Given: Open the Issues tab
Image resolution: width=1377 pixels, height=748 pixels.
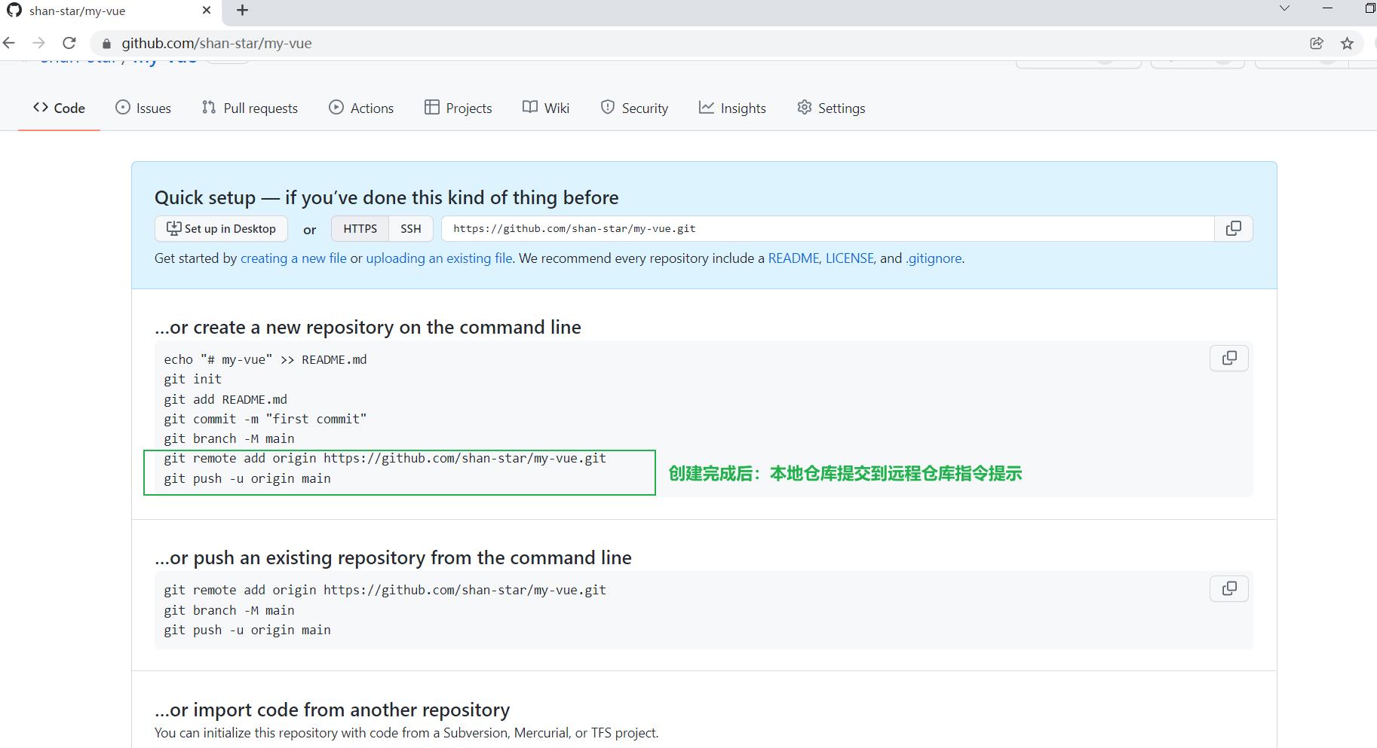Looking at the screenshot, I should click(x=143, y=108).
